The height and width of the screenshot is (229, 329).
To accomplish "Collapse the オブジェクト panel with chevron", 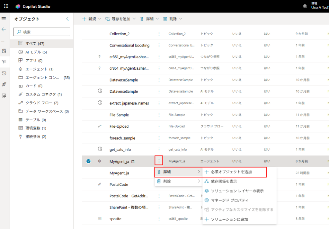I will [67, 19].
